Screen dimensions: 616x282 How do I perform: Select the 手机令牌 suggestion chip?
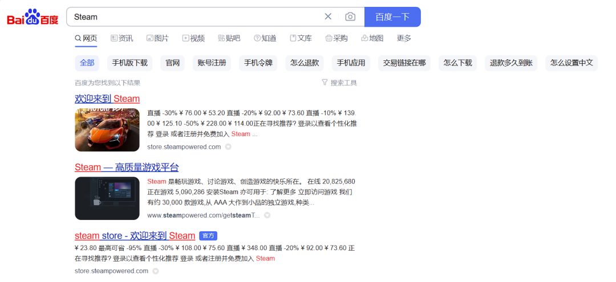(258, 63)
